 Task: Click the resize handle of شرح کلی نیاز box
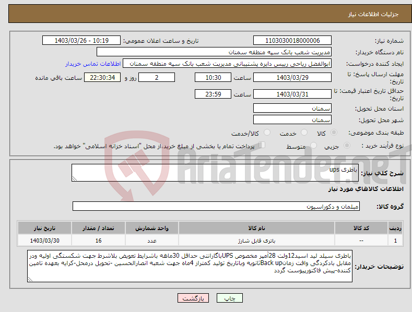click(x=75, y=178)
